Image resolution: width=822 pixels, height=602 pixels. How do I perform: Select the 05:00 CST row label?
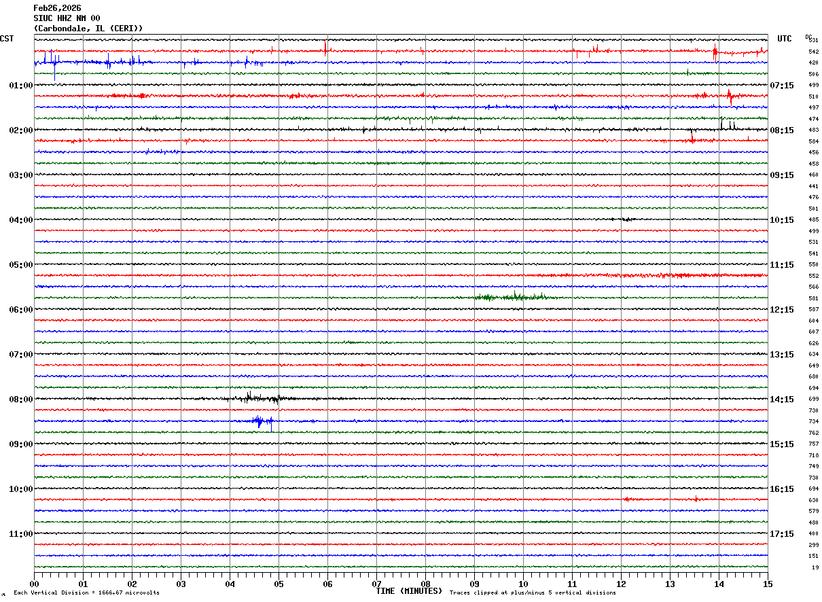point(20,265)
